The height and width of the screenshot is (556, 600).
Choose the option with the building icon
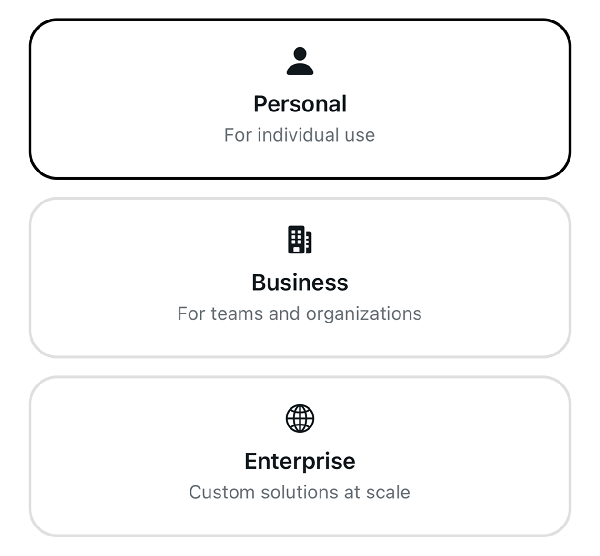click(300, 278)
